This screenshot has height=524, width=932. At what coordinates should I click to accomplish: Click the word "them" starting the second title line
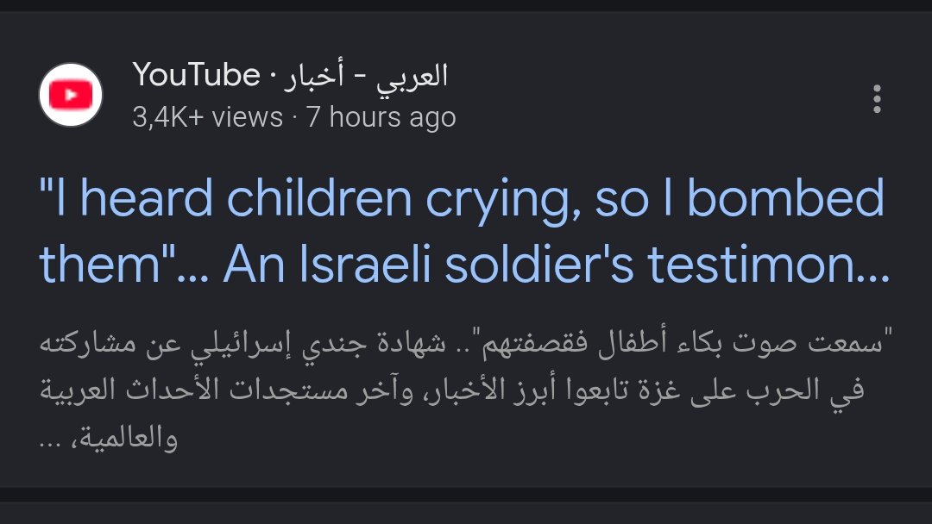pos(100,264)
